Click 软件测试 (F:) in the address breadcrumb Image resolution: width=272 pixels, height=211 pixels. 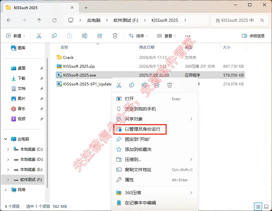pyautogui.click(x=126, y=20)
